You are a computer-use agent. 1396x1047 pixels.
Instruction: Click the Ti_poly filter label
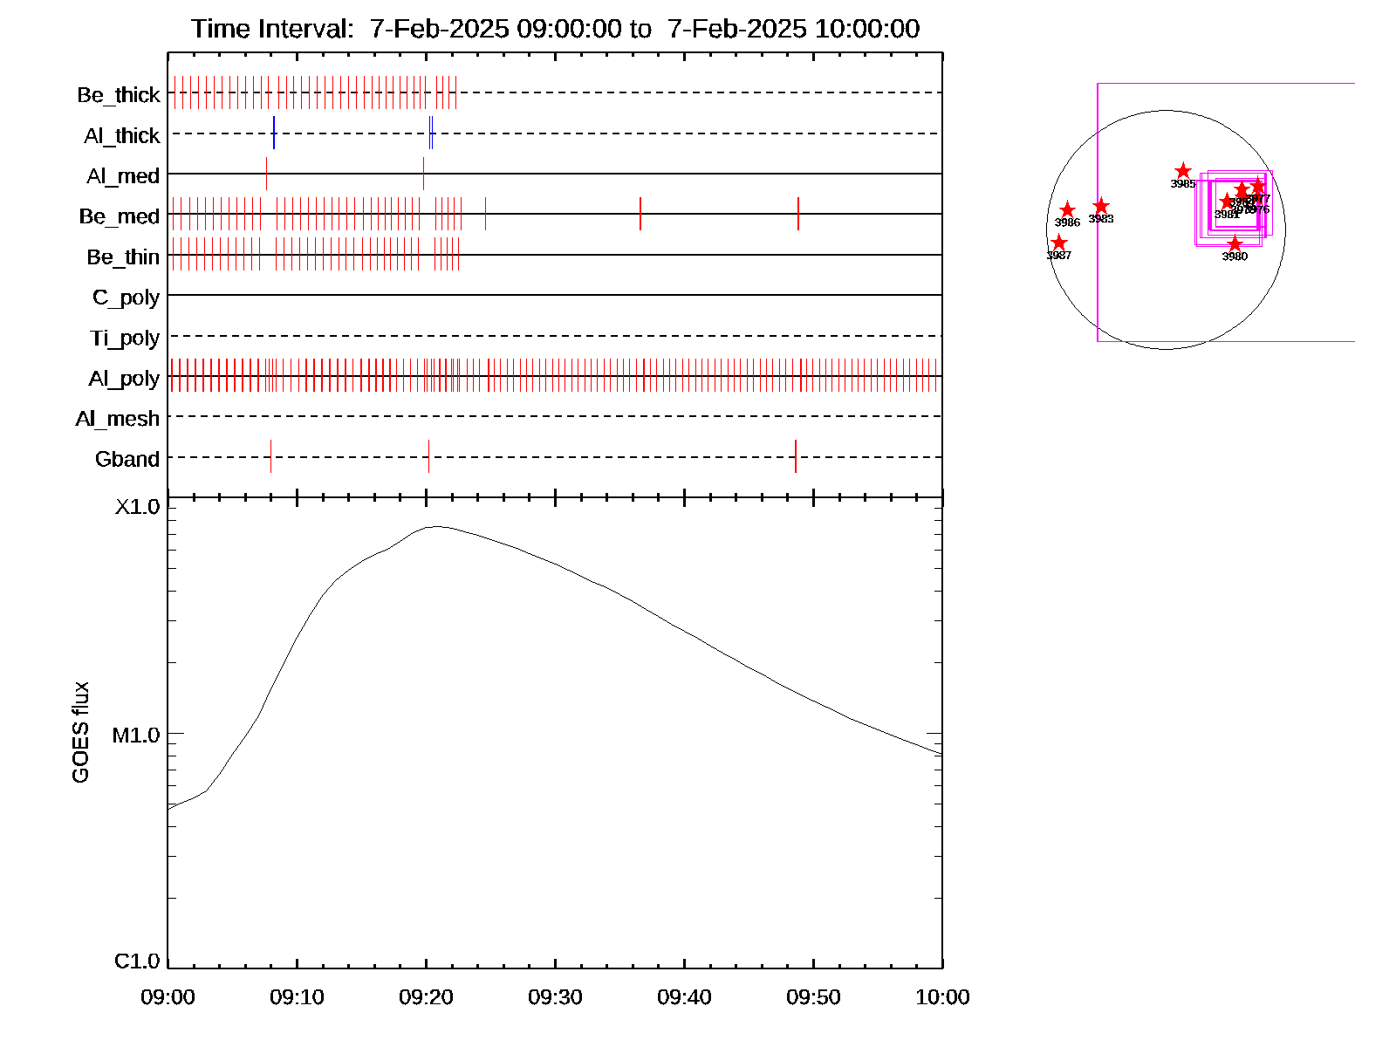click(x=125, y=338)
